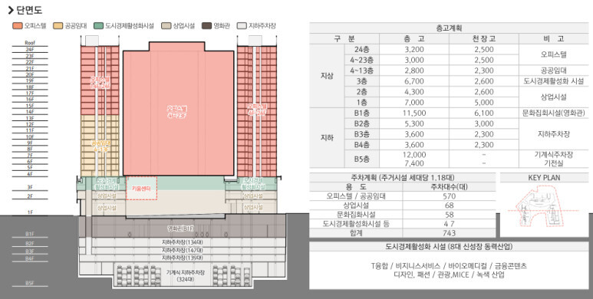Click the 기계식주차장 remark cell
Image resolution: width=593 pixels, height=299 pixels.
pyautogui.click(x=553, y=155)
